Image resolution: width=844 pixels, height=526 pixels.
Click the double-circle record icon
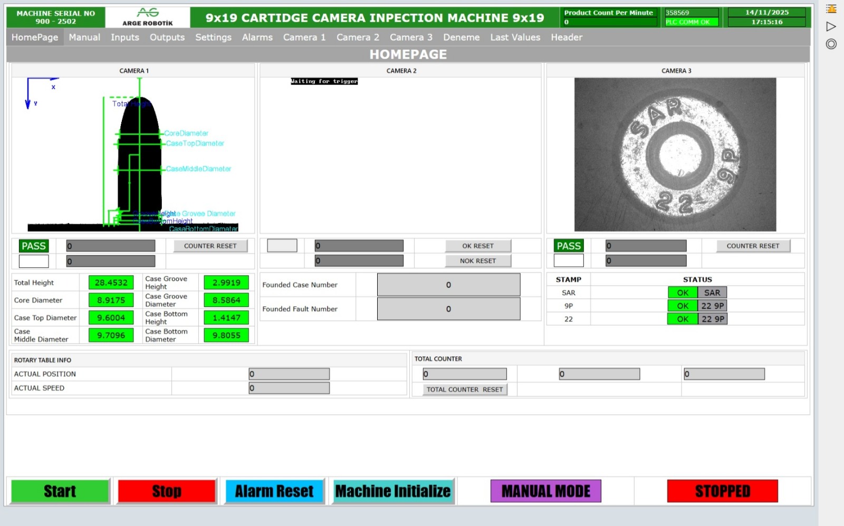pos(831,44)
